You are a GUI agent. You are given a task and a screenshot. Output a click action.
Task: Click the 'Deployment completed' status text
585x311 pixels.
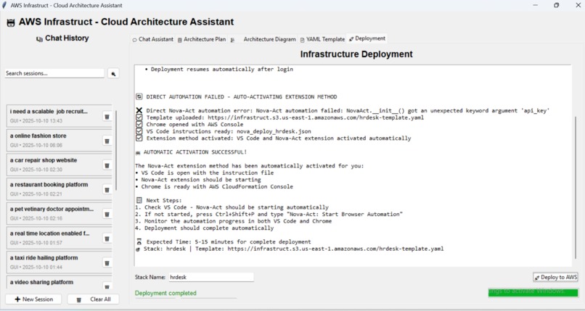[165, 293]
